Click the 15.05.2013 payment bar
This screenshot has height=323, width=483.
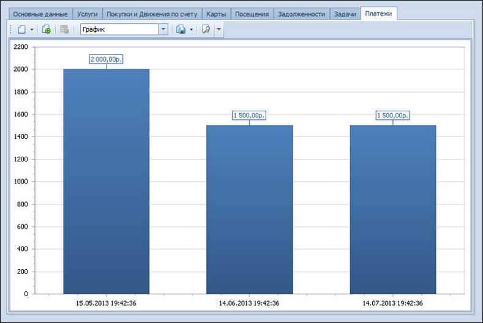pyautogui.click(x=107, y=181)
